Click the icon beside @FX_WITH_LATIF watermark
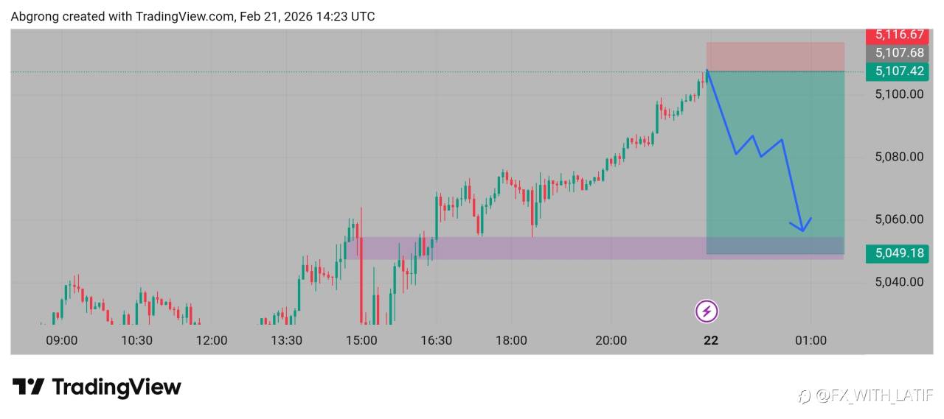 [x=805, y=397]
